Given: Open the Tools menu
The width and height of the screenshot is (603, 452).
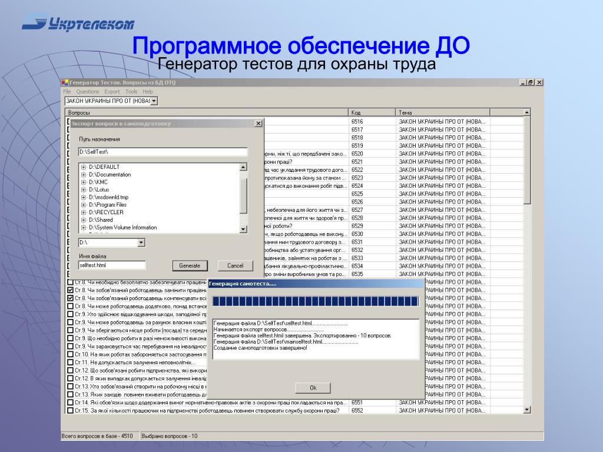Looking at the screenshot, I should (x=131, y=91).
